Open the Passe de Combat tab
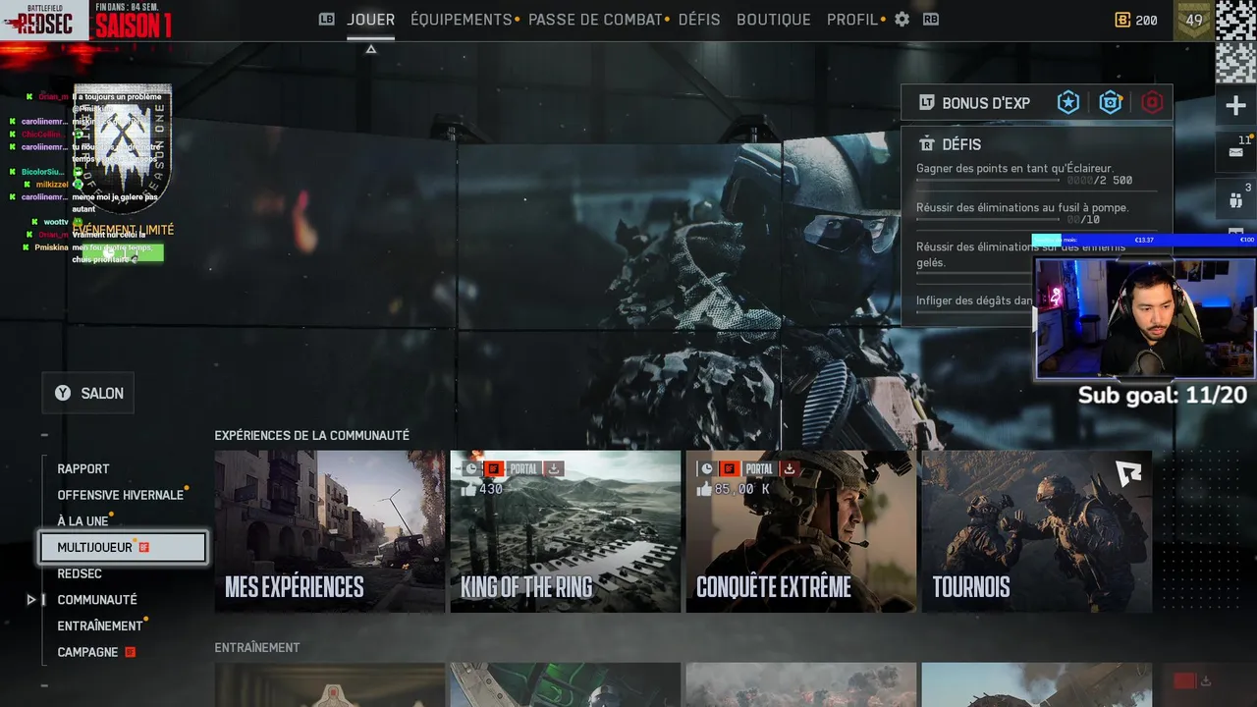 tap(595, 20)
